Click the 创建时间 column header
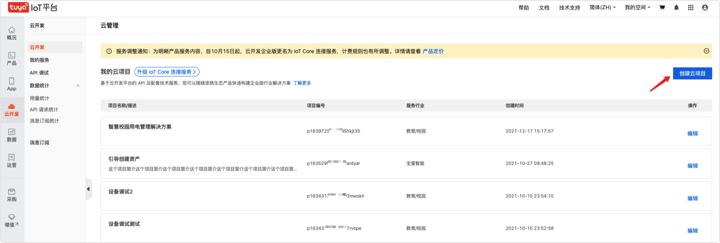This screenshot has height=243, width=720. point(514,106)
